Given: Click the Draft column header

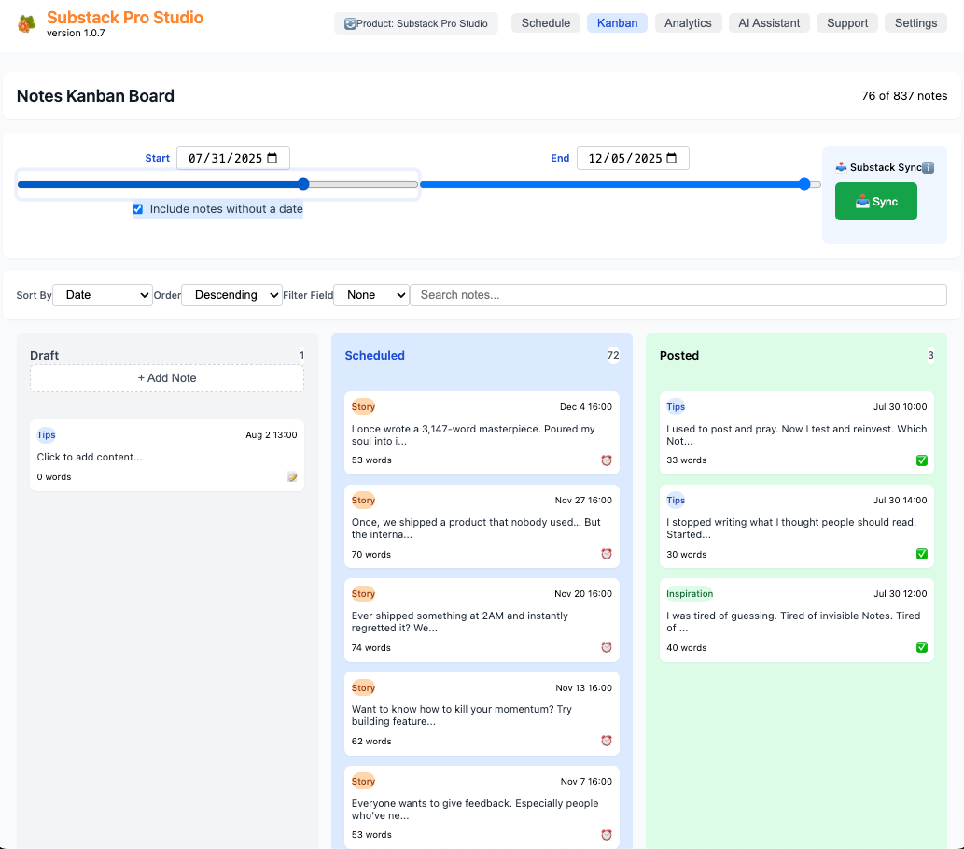Looking at the screenshot, I should coord(44,356).
